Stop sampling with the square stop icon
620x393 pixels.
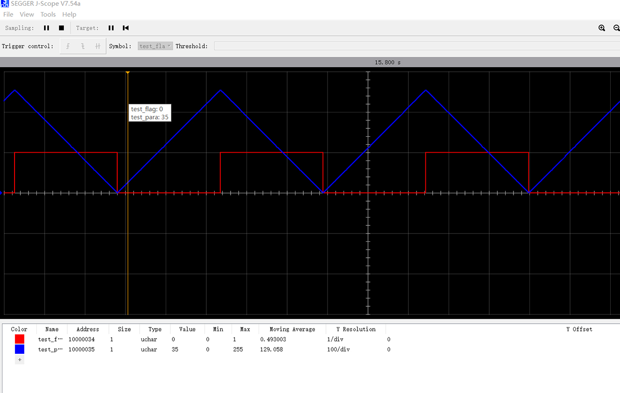(x=62, y=28)
